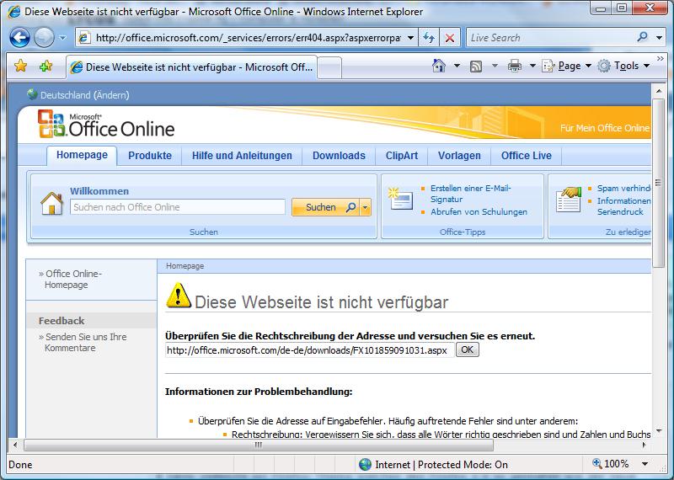
Task: Select the Homepage navigation tab
Action: [x=82, y=155]
